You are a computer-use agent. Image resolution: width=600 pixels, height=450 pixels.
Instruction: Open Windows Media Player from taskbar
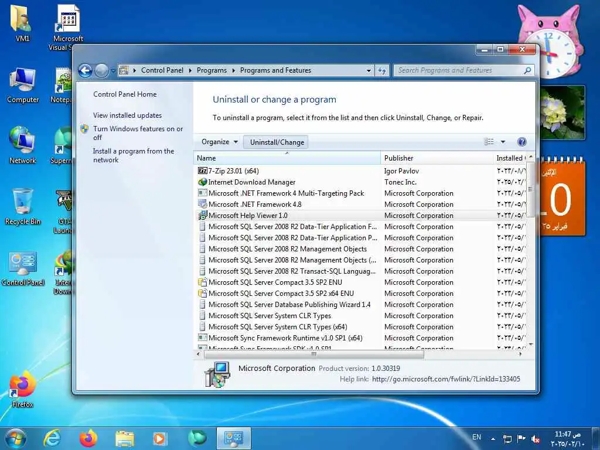coord(159,438)
